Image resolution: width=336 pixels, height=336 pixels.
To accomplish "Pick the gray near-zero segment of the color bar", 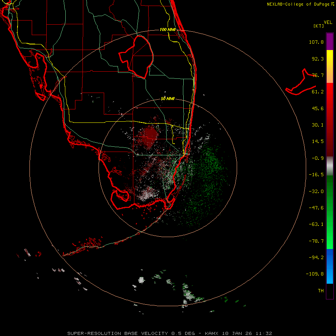I will [330, 166].
